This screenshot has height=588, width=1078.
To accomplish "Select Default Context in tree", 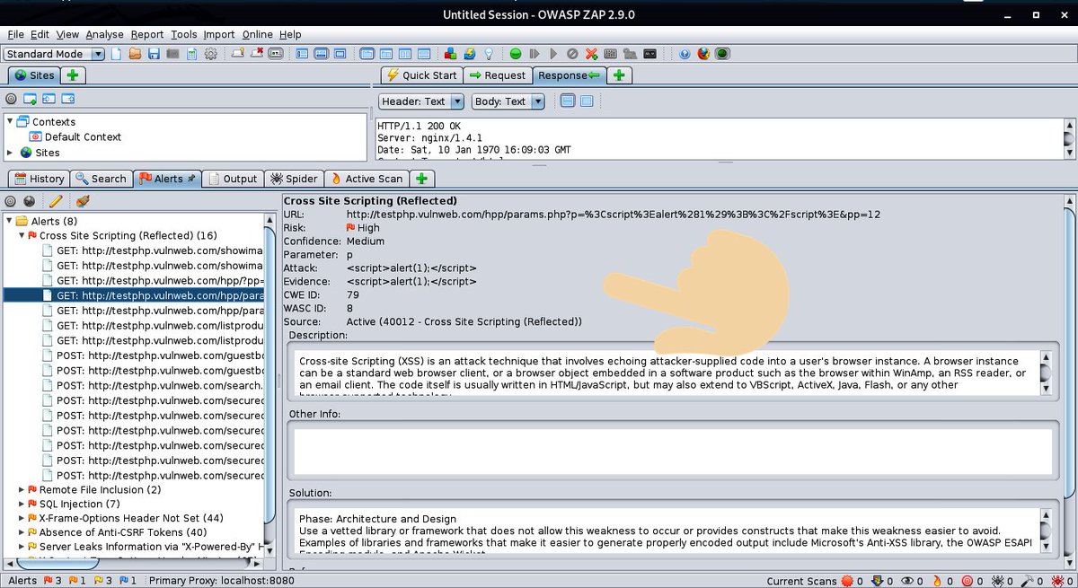I will click(x=75, y=136).
